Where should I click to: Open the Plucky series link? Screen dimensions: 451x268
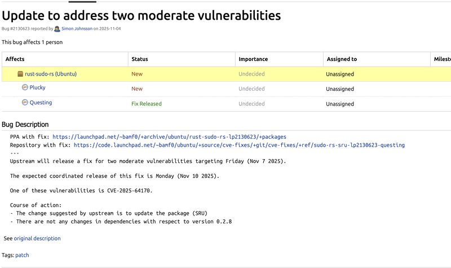[38, 87]
